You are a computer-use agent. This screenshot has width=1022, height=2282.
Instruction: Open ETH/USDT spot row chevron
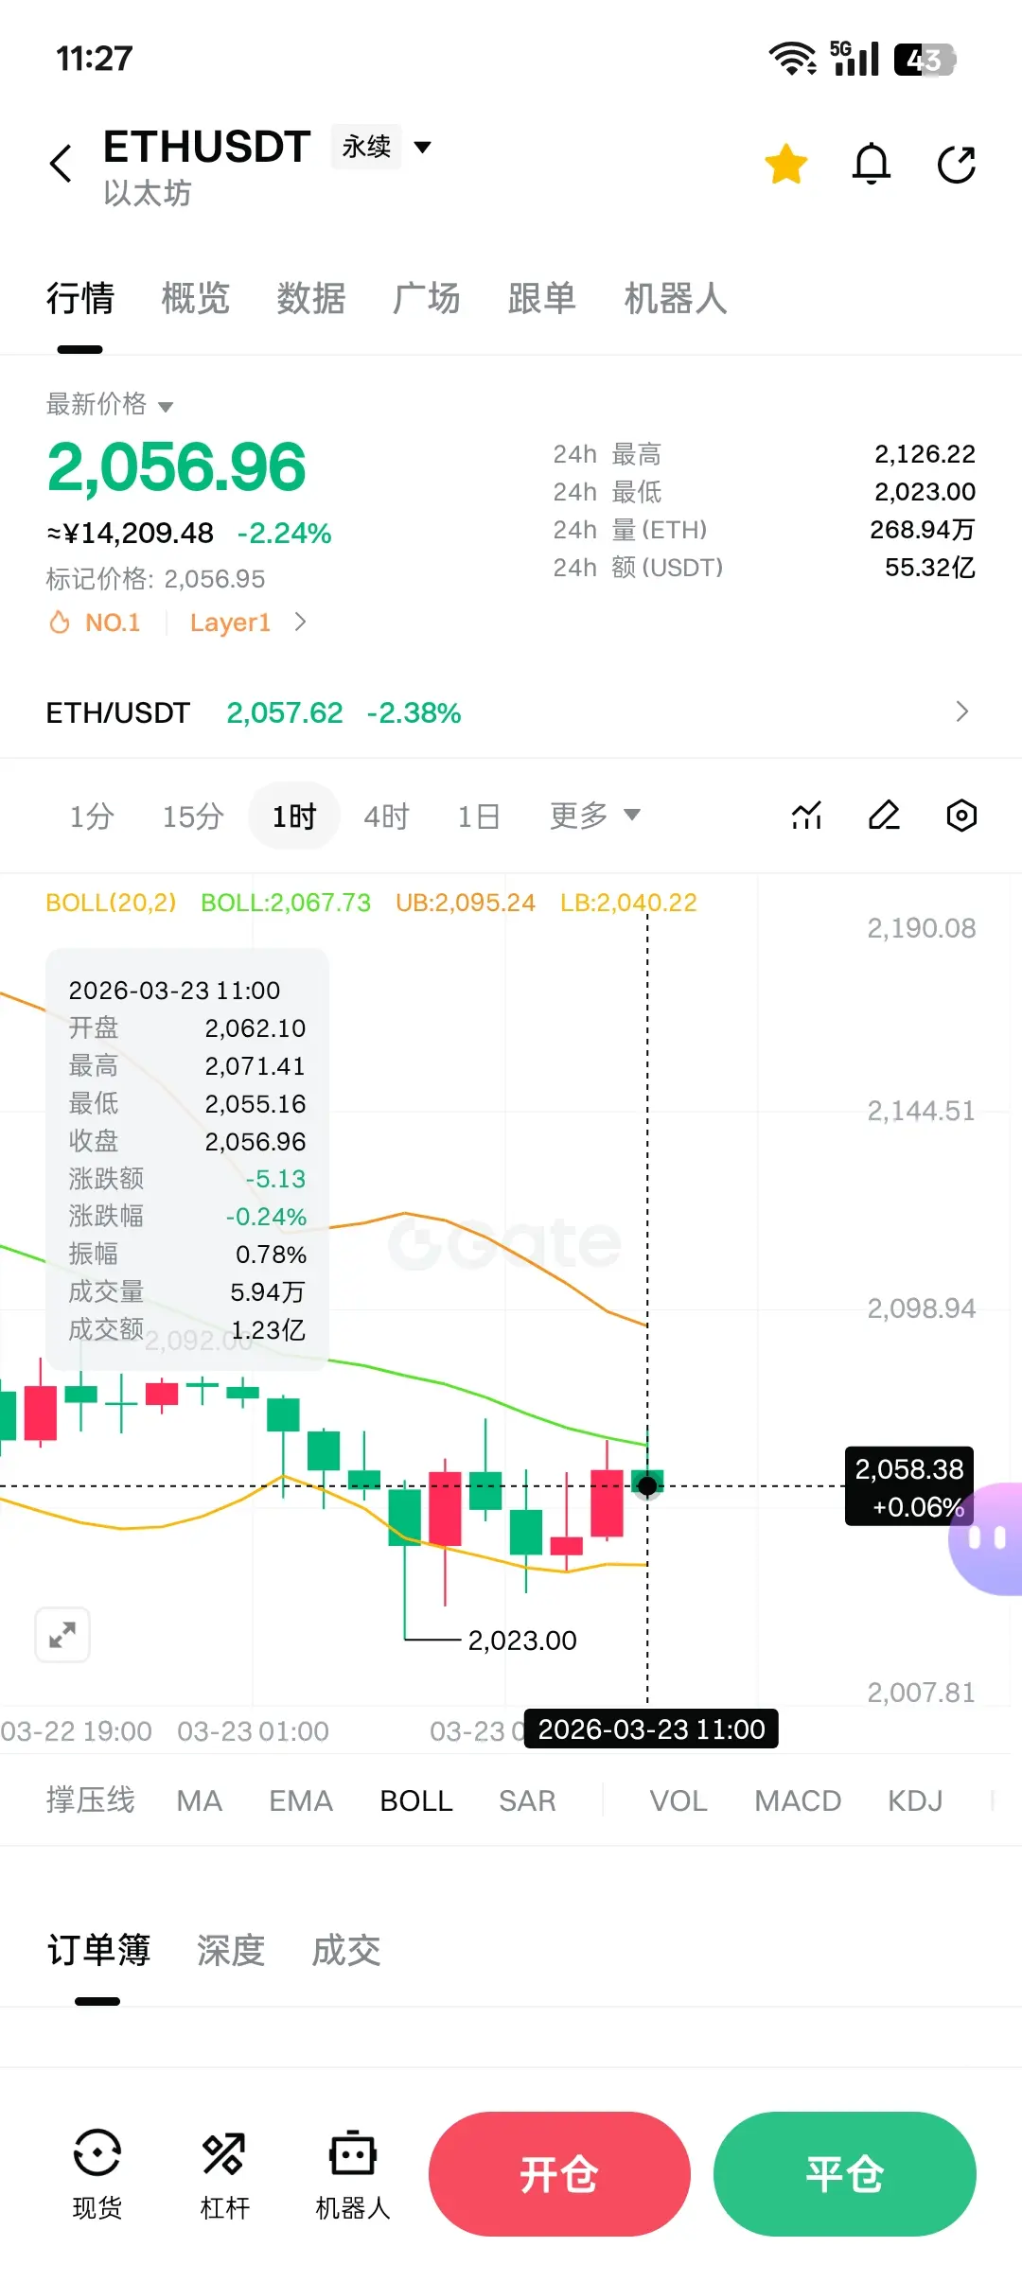[962, 711]
